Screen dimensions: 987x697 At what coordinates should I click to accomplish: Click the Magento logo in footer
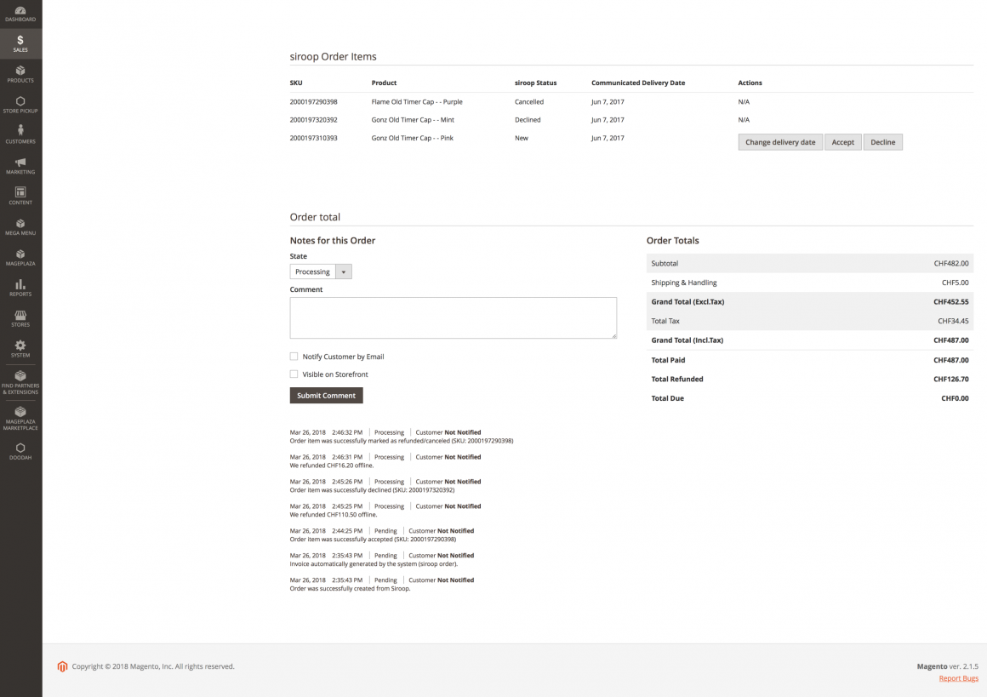pyautogui.click(x=62, y=666)
